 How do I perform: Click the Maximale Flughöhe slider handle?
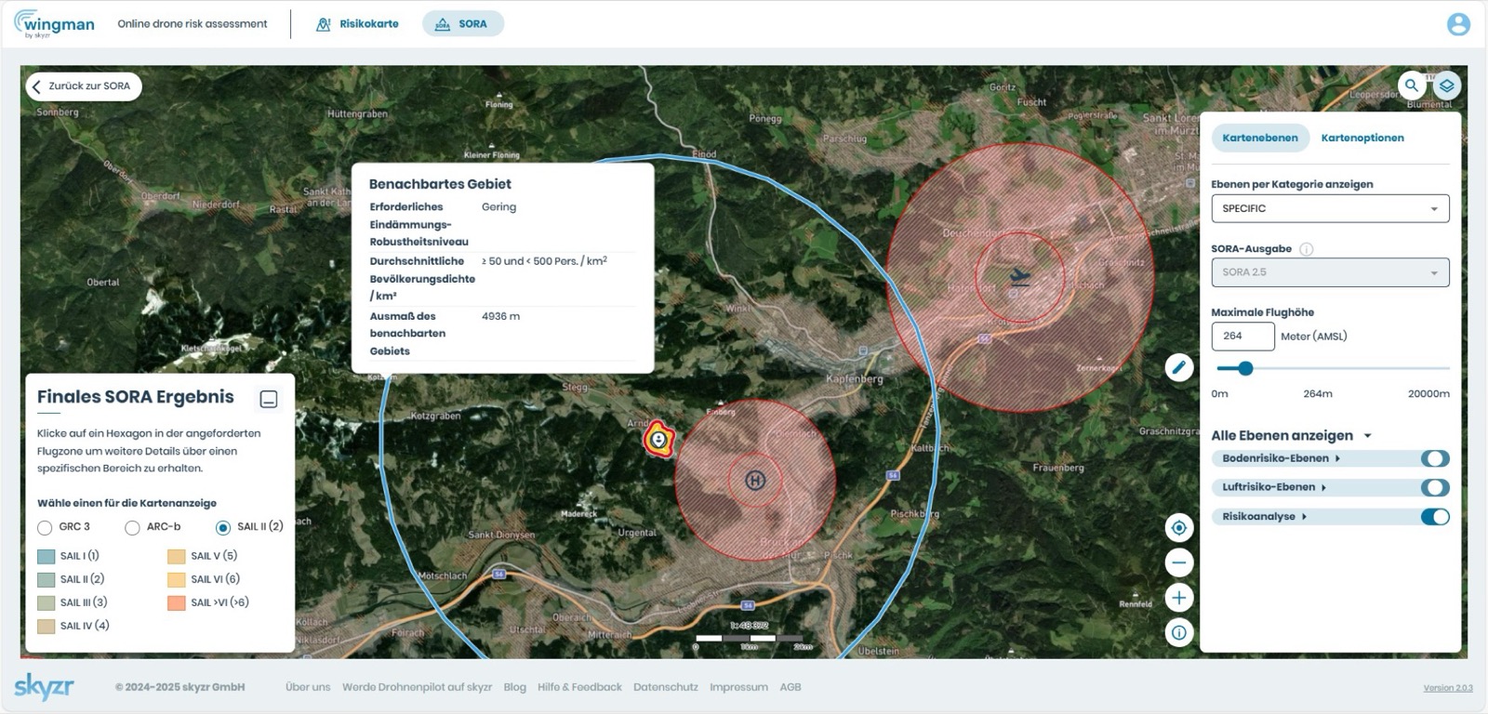tap(1245, 368)
